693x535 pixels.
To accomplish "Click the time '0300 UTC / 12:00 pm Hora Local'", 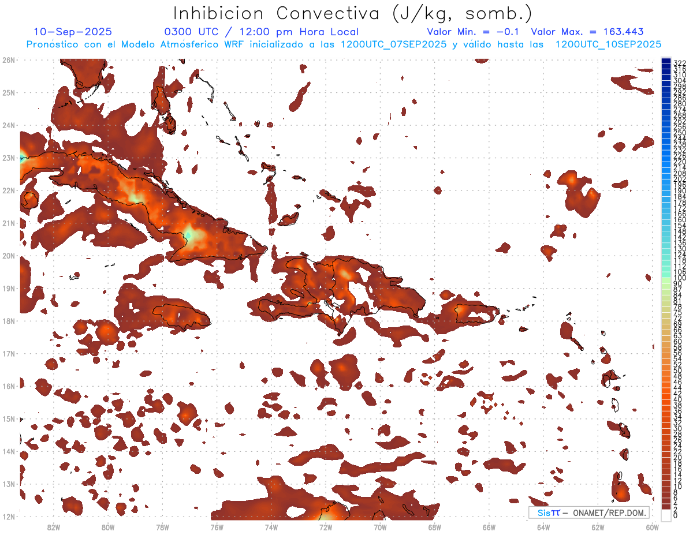I will [x=262, y=32].
